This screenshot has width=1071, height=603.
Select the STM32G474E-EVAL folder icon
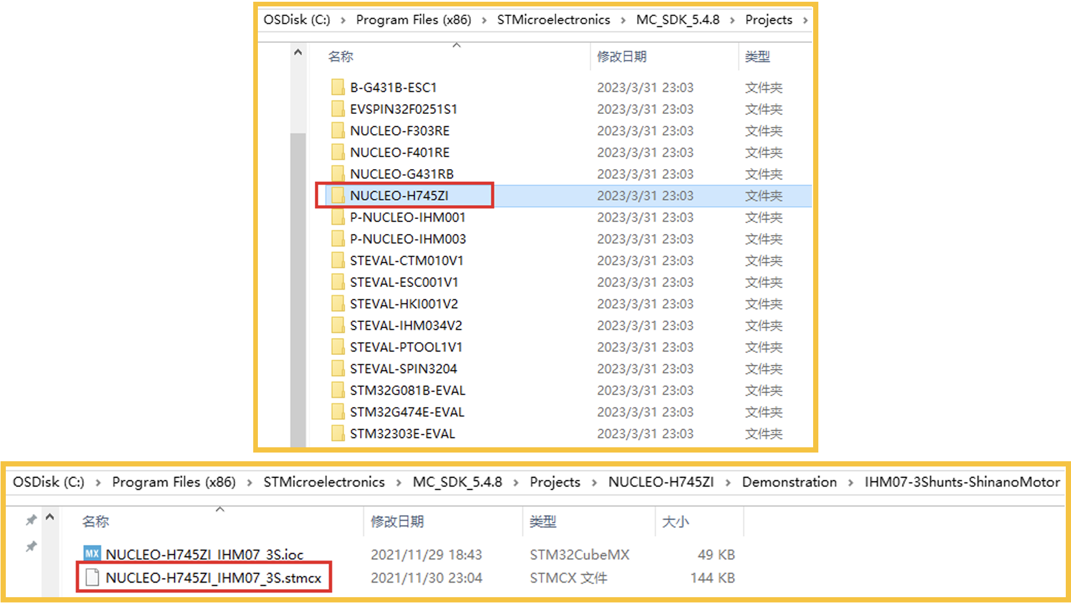pyautogui.click(x=337, y=412)
